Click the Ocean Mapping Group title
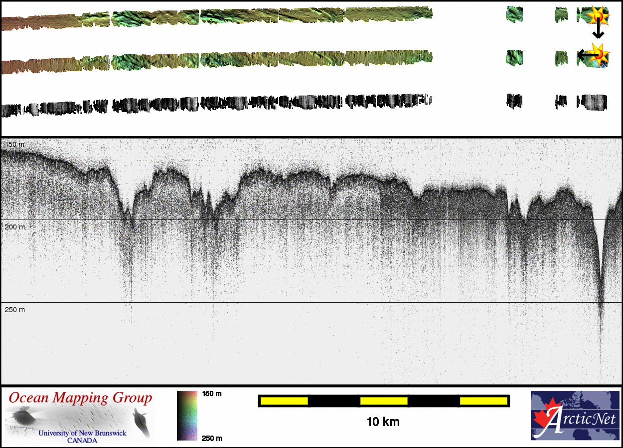The width and height of the screenshot is (623, 448). [80, 398]
